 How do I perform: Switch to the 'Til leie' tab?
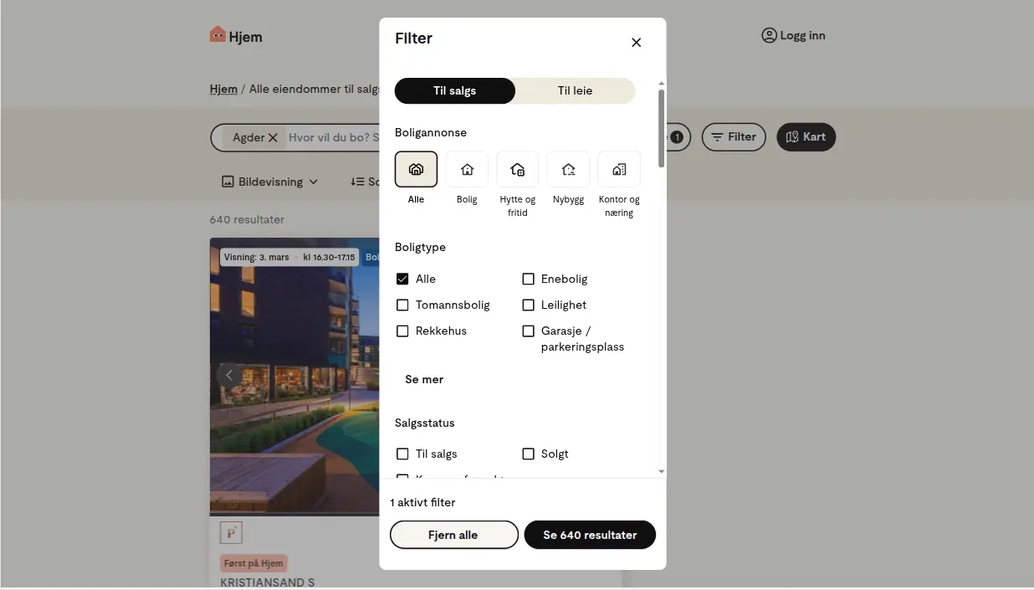(575, 90)
